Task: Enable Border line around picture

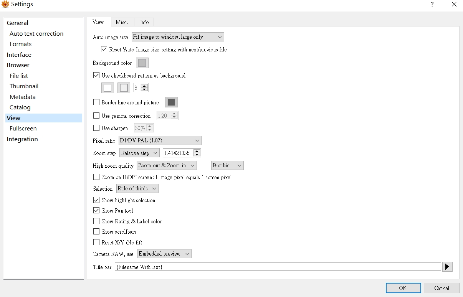Action: [x=96, y=102]
